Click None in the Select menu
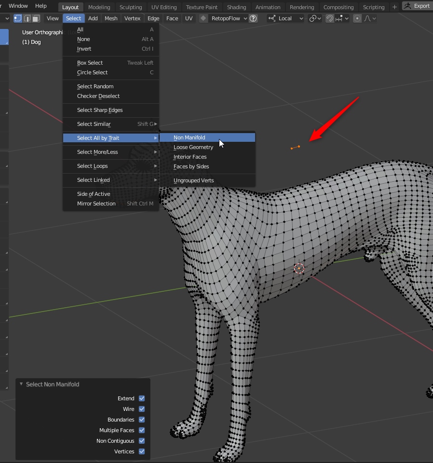 [x=111, y=39]
